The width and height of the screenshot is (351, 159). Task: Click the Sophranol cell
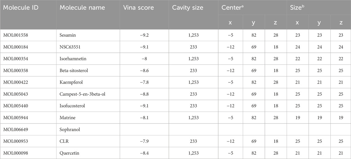pyautogui.click(x=88, y=130)
